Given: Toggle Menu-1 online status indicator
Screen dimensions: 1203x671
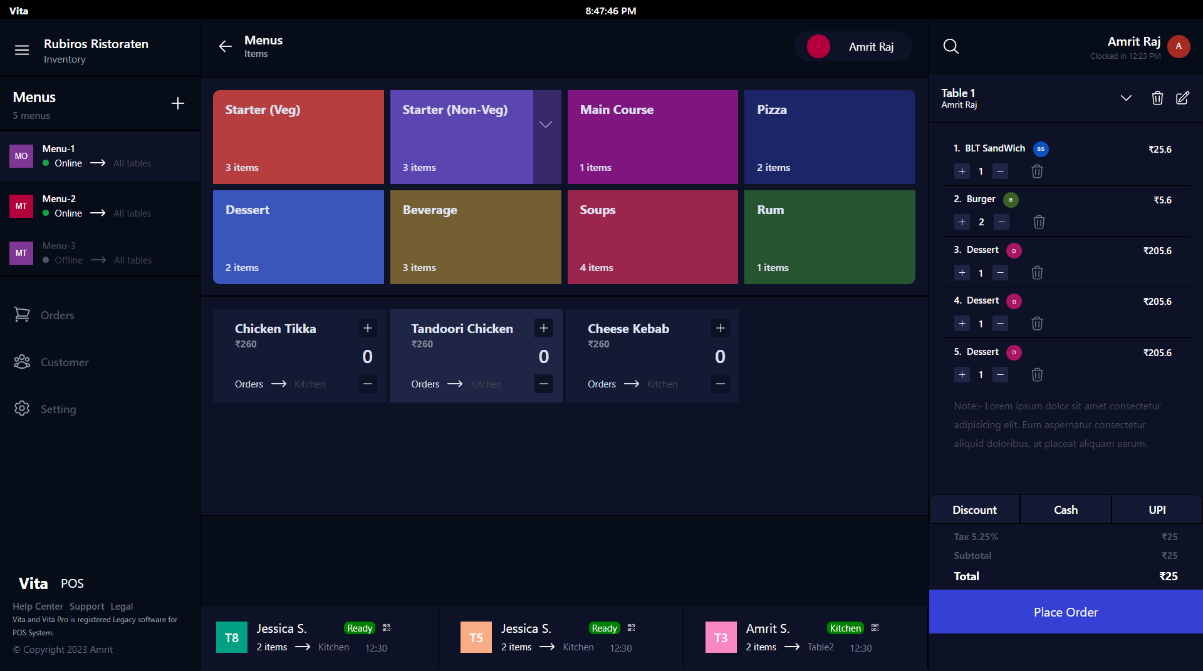Looking at the screenshot, I should click(45, 163).
